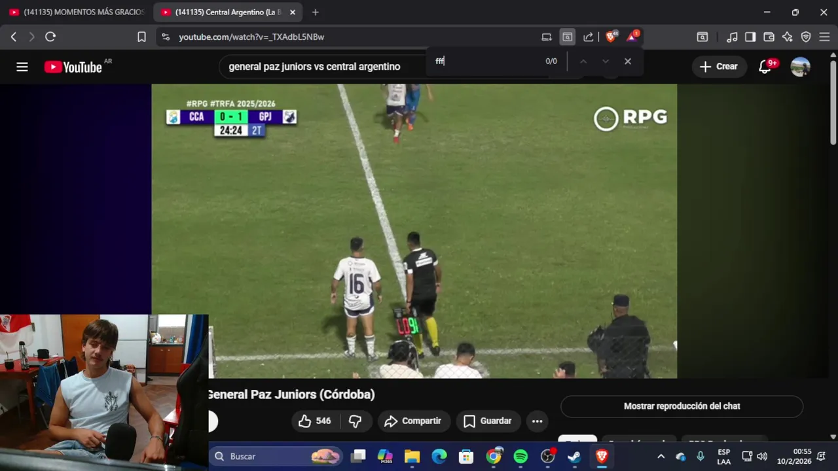Switch to the MOMENTOS MÁS GRACIOSOS tab
The width and height of the screenshot is (838, 471).
coord(77,12)
